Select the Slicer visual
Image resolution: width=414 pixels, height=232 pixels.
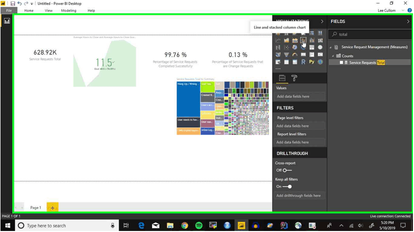(x=278, y=62)
